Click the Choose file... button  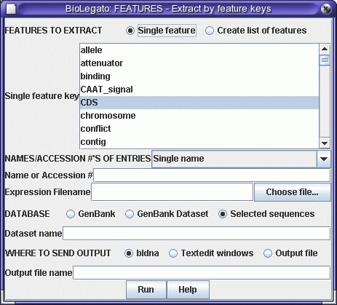point(293,192)
